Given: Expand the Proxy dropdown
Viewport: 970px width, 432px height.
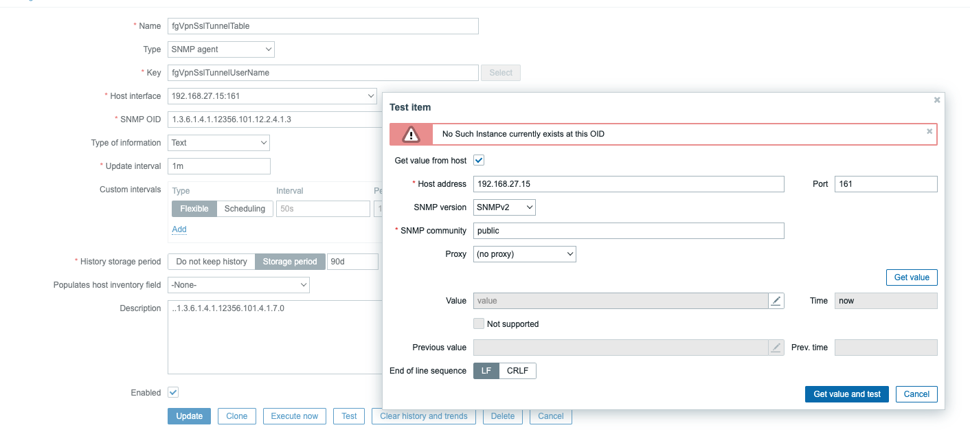Looking at the screenshot, I should [524, 254].
